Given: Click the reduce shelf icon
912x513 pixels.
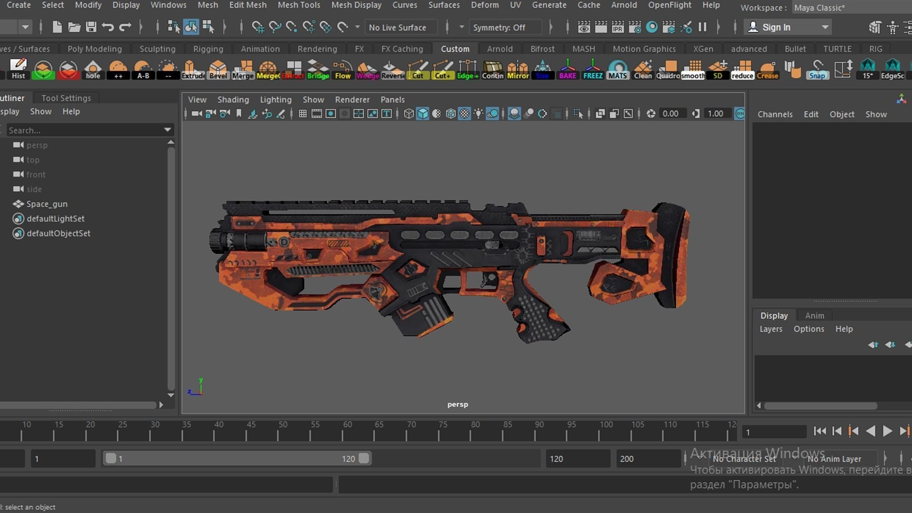Looking at the screenshot, I should 742,69.
